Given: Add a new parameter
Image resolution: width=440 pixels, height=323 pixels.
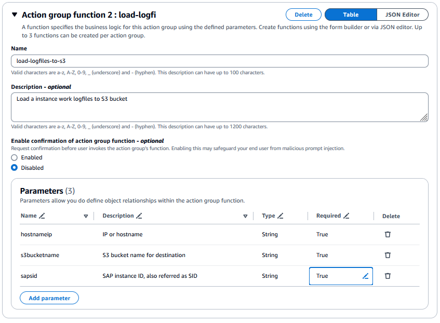Looking at the screenshot, I should (49, 298).
